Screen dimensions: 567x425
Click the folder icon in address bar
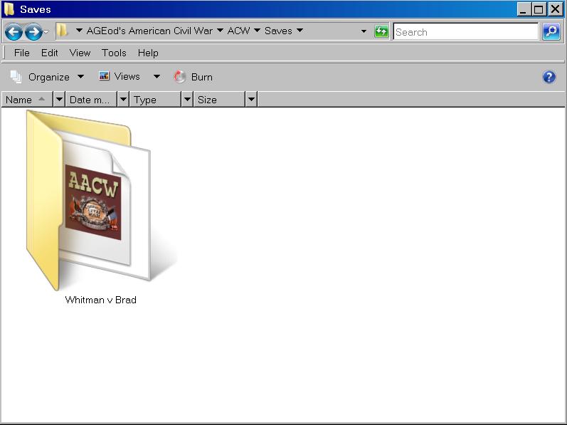(x=63, y=31)
